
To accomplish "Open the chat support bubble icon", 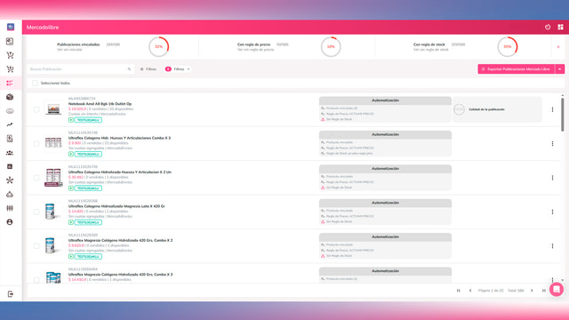I will 557,290.
